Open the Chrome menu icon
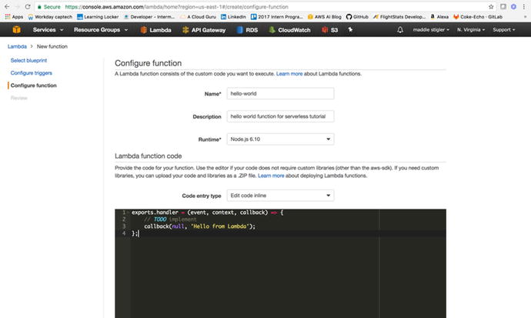The image size is (531, 318). [523, 7]
